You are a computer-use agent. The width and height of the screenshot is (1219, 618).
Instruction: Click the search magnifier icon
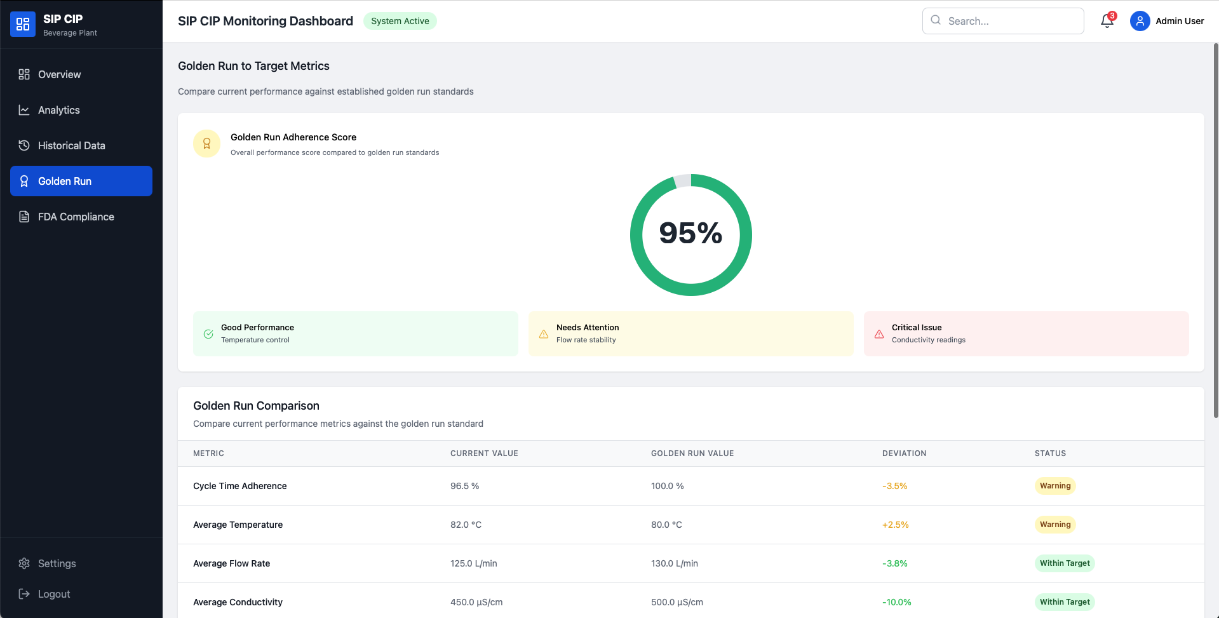pos(936,20)
